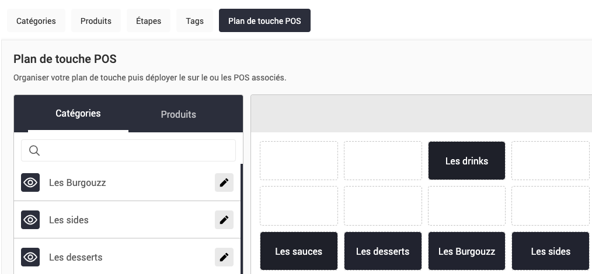
Task: Select the Les sauces key tile
Action: pos(298,251)
